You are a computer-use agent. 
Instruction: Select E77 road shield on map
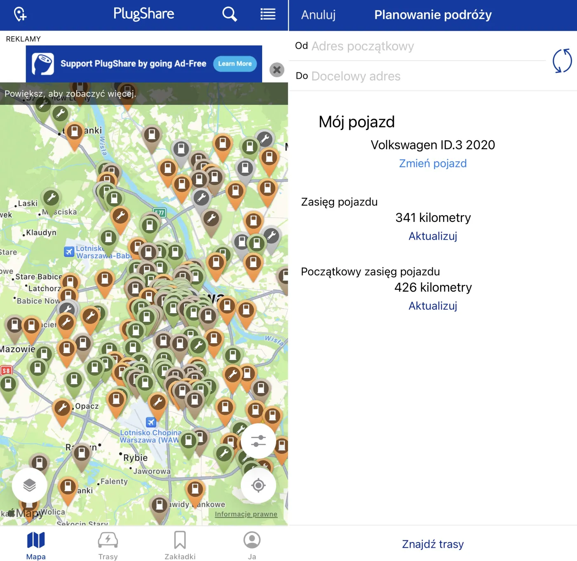tap(159, 213)
